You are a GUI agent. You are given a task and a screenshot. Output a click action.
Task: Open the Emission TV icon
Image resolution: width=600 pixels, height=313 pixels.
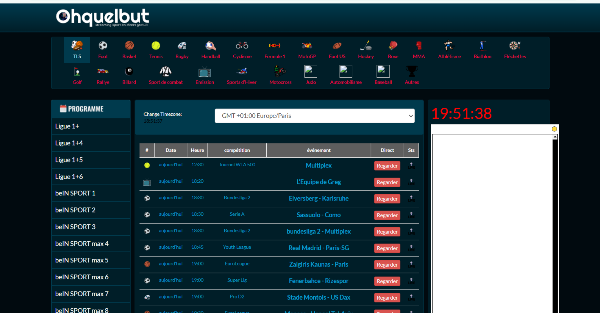pyautogui.click(x=204, y=72)
